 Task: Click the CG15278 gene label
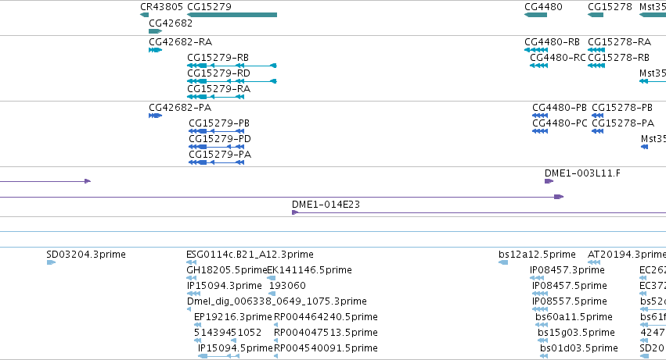610,7
